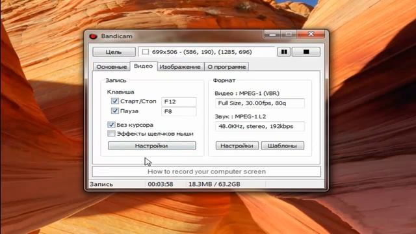The width and height of the screenshot is (416, 234).
Task: Open Настройки in the Запись section
Action: (152, 146)
